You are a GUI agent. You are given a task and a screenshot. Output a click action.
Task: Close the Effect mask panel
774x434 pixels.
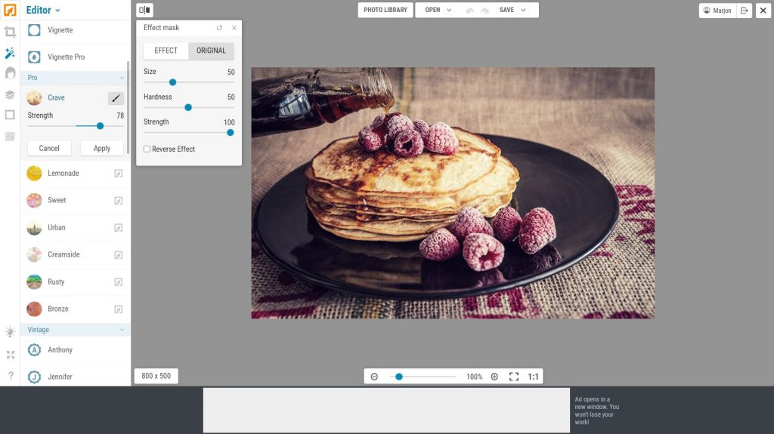(x=234, y=28)
